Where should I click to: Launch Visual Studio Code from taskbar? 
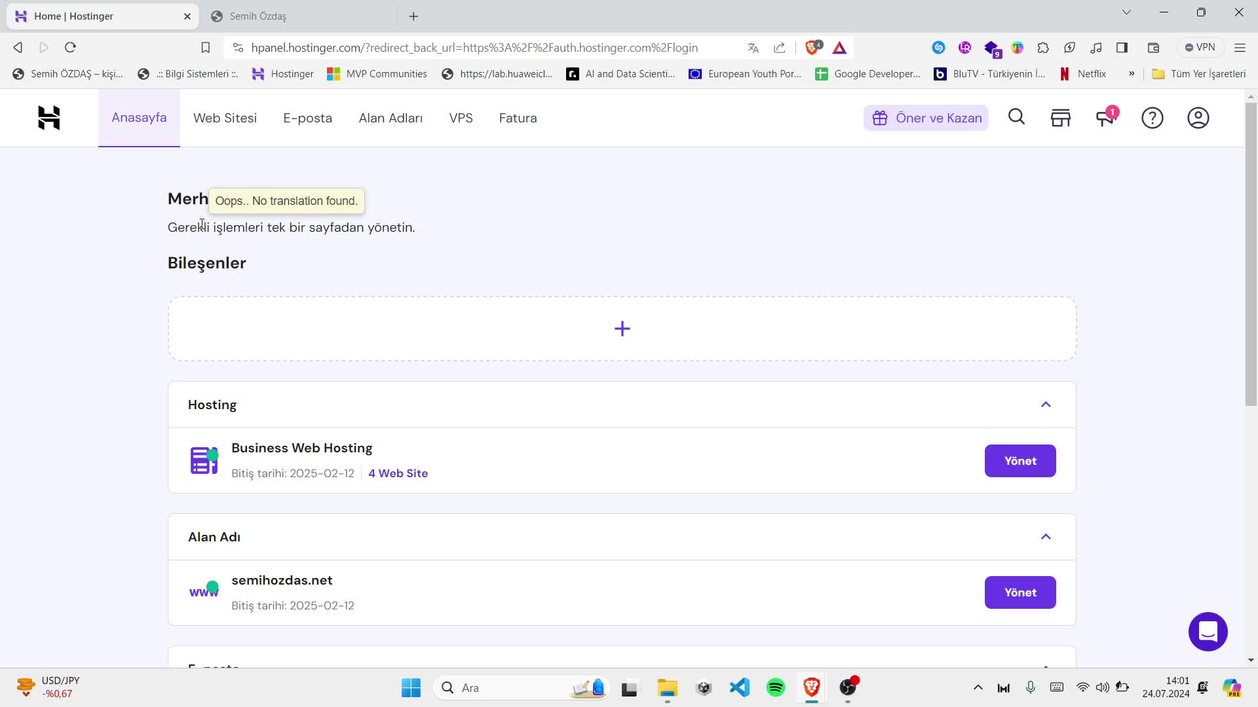click(x=740, y=687)
